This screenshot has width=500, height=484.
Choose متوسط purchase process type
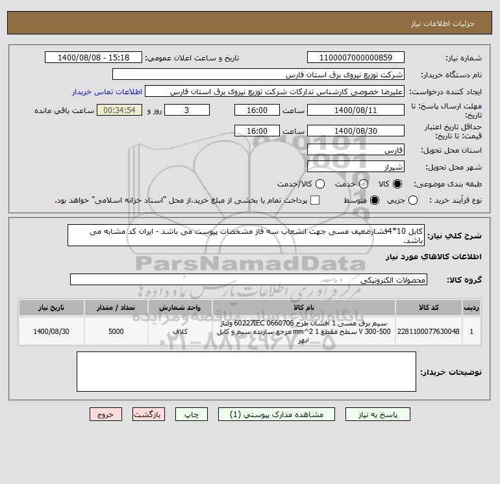point(375,200)
